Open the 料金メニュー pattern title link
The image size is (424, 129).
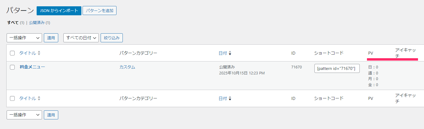(32, 67)
